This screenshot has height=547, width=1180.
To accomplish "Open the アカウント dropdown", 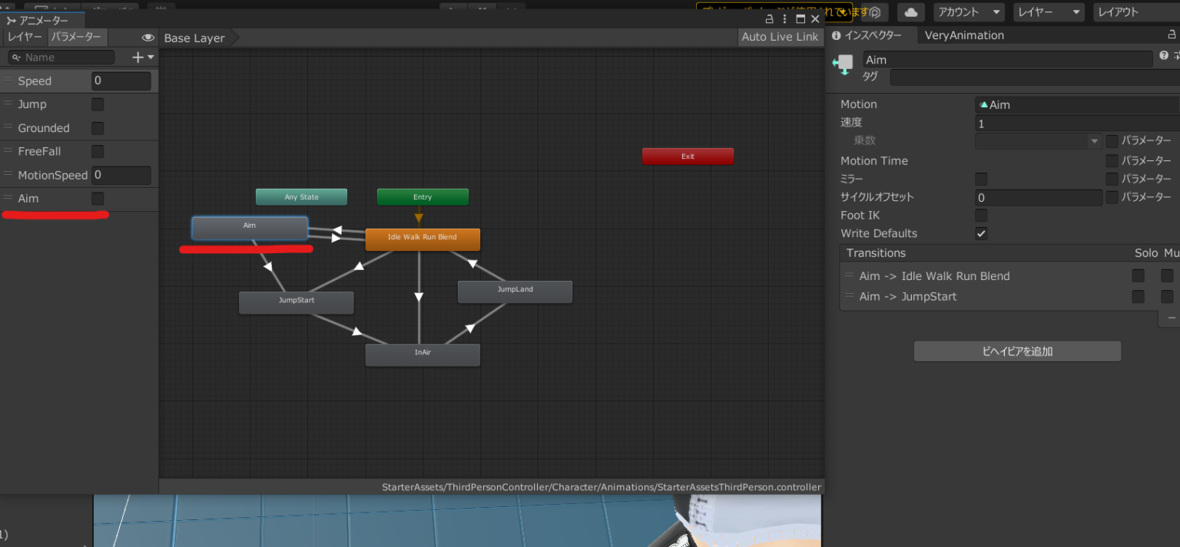I will click(969, 12).
